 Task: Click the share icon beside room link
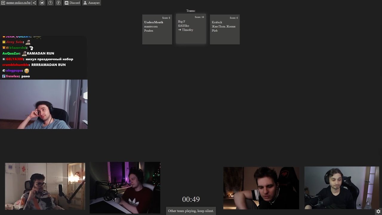point(34,3)
